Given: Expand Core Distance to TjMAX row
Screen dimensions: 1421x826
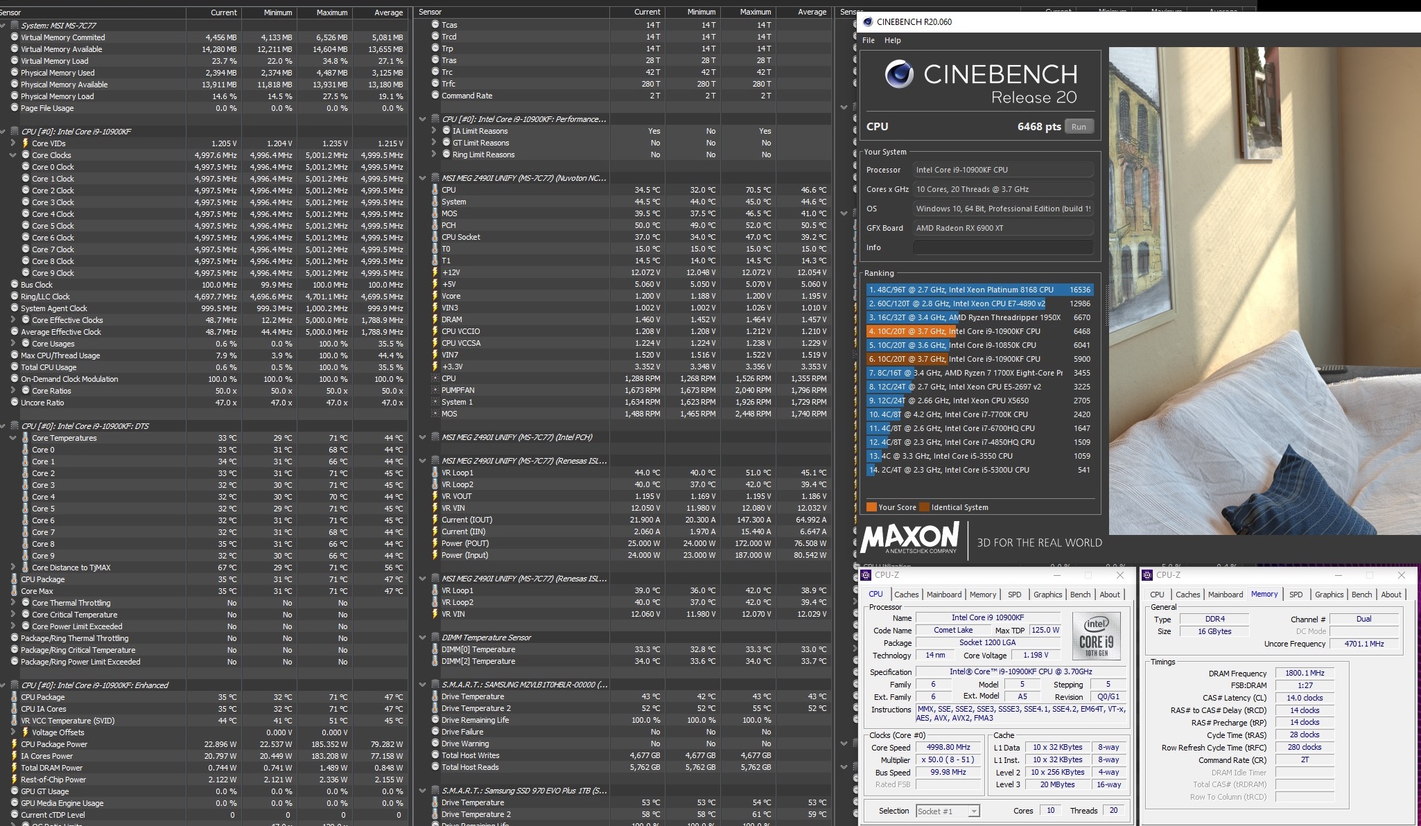Looking at the screenshot, I should click(x=13, y=568).
